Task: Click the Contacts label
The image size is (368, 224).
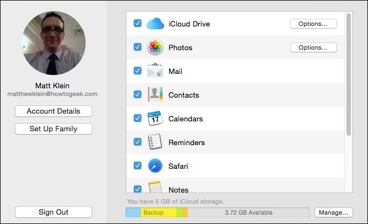Action: 184,95
